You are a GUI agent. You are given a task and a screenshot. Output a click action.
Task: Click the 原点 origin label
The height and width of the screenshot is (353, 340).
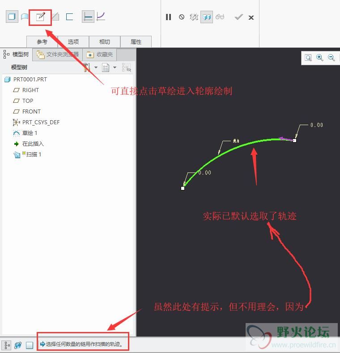pos(236,141)
